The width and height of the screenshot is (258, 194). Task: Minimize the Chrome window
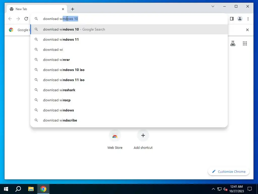pyautogui.click(x=224, y=6)
